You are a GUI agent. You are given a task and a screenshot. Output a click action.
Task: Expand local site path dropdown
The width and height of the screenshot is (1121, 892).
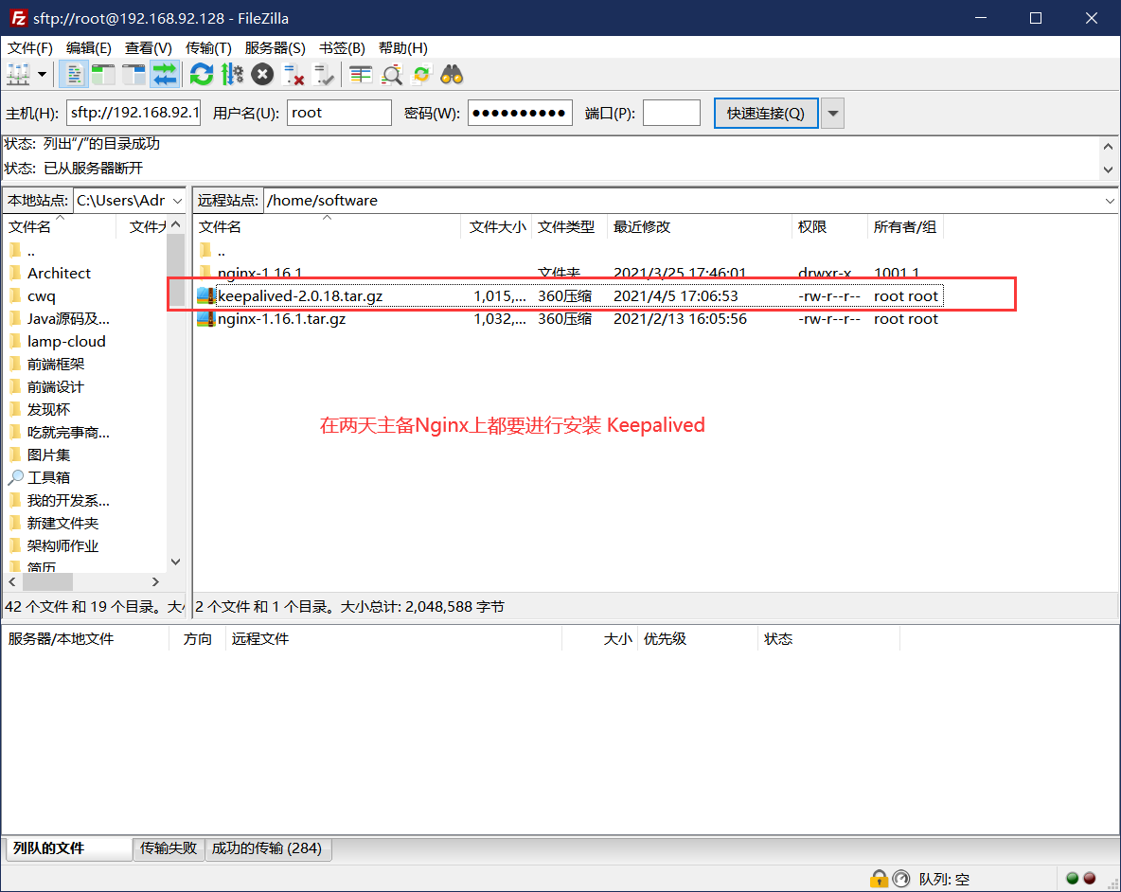click(x=177, y=201)
